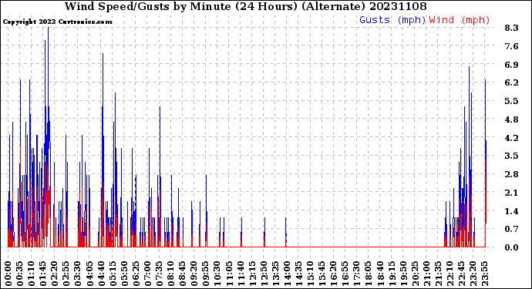532x289 pixels.
Task: Click the 2.1 y-axis value
Action: [511, 193]
